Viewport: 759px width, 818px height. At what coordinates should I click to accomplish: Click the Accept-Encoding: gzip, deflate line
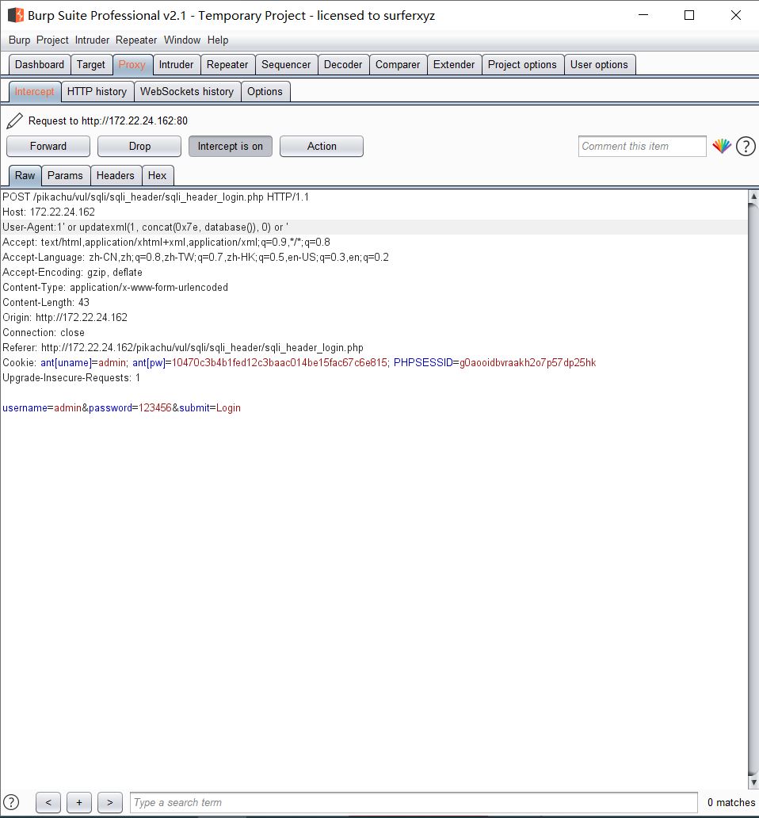pyautogui.click(x=72, y=273)
